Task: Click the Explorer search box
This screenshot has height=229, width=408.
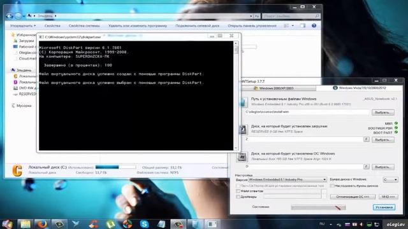Action: pos(291,16)
